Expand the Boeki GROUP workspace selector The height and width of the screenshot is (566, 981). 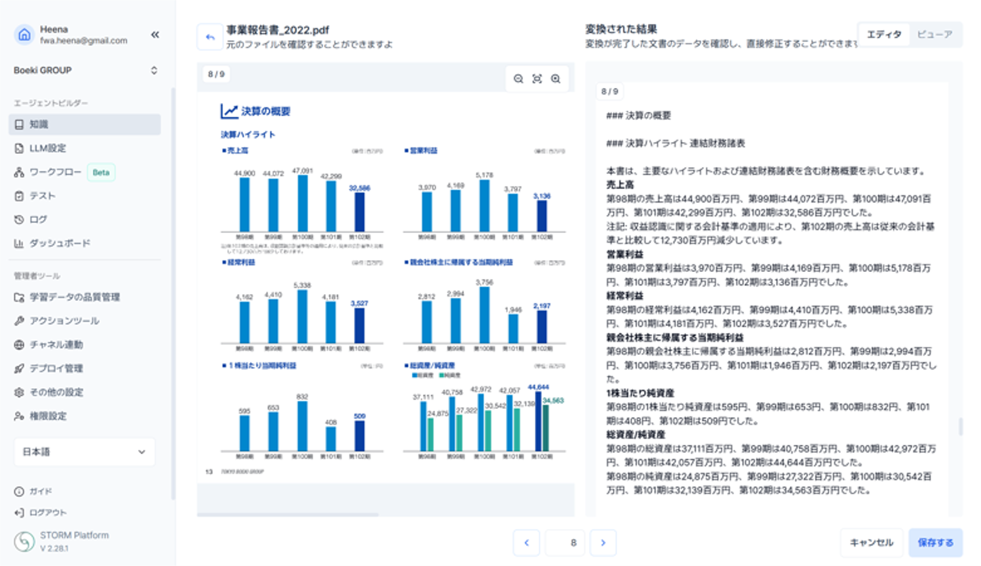pos(85,70)
